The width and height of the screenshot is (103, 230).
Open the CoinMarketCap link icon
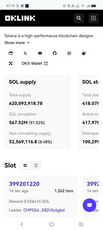69,53
